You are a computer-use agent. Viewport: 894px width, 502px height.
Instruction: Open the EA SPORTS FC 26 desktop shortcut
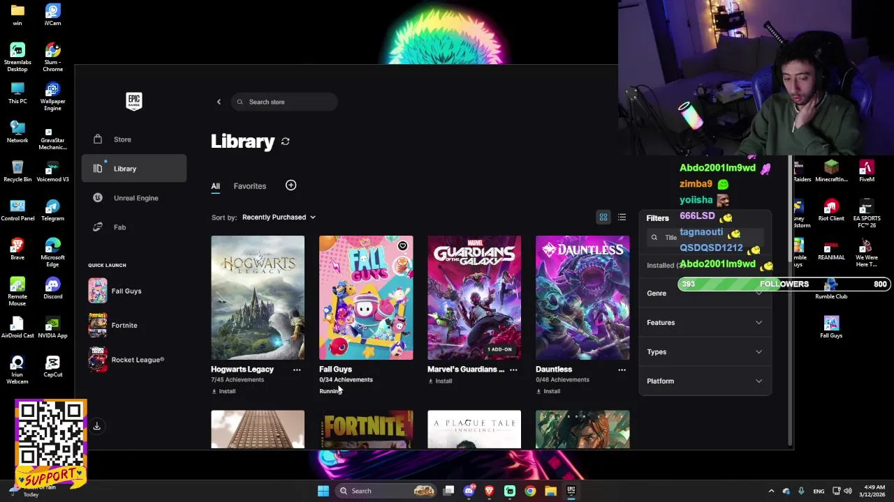pyautogui.click(x=867, y=213)
